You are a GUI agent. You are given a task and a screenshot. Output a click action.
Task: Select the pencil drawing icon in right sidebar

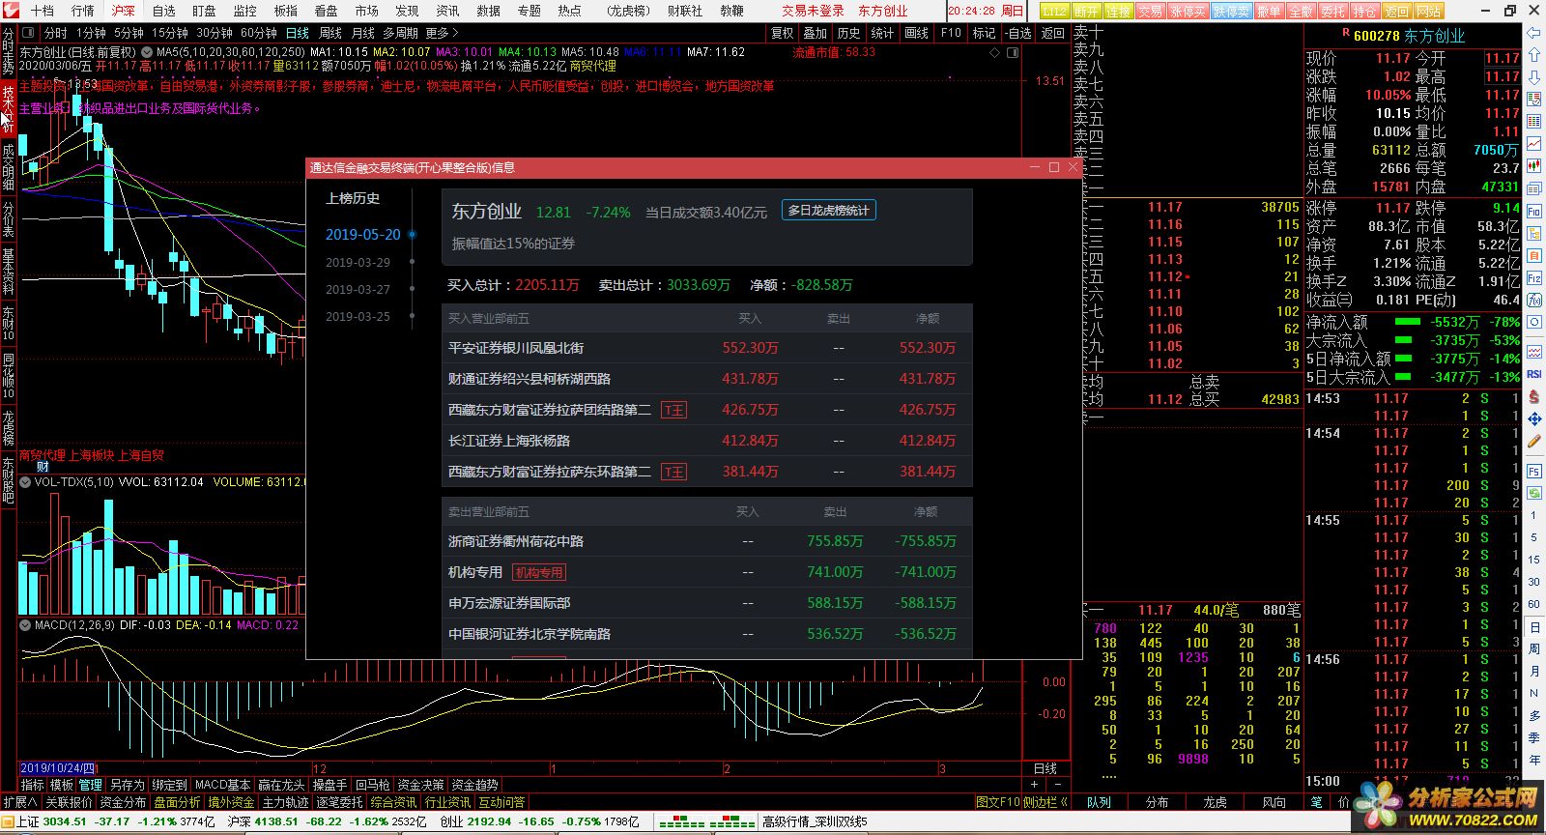(x=1534, y=441)
